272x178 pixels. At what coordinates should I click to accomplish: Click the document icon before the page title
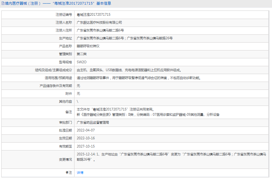click(3, 3)
